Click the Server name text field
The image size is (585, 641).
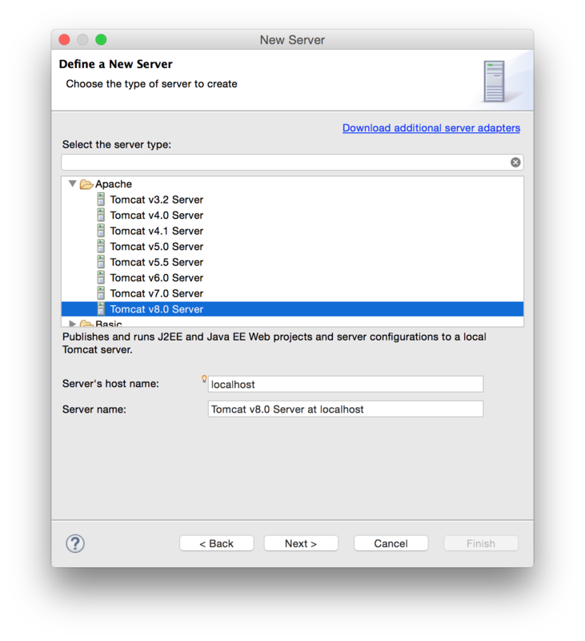(346, 409)
